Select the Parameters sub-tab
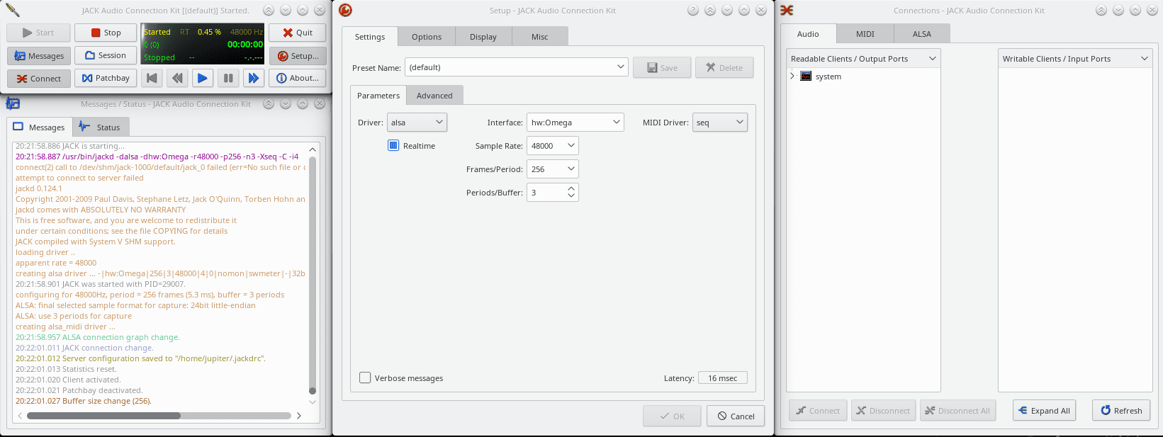The image size is (1163, 437). (378, 96)
